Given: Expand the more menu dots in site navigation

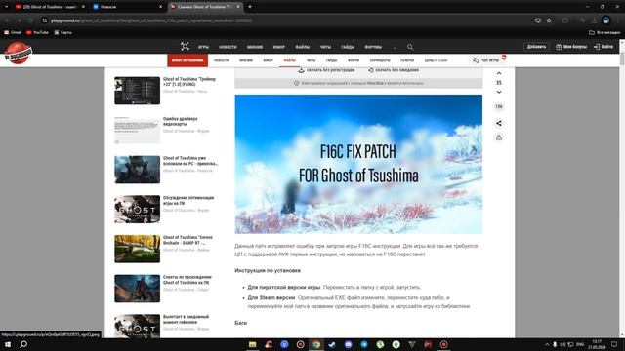Looking at the screenshot, I should click(395, 47).
